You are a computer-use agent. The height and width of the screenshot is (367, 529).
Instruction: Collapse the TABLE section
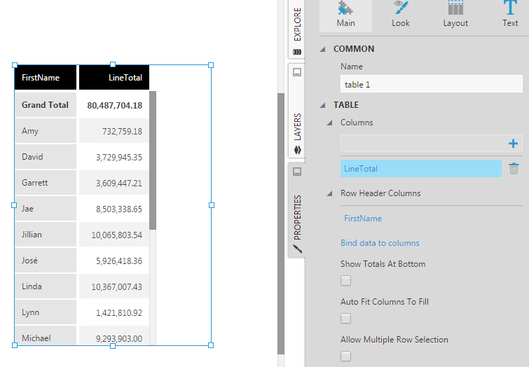[x=323, y=105]
